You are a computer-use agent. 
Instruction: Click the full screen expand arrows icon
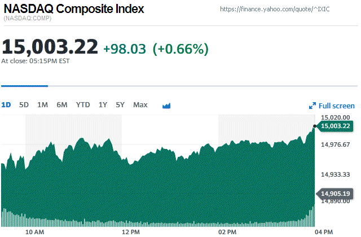[312, 106]
